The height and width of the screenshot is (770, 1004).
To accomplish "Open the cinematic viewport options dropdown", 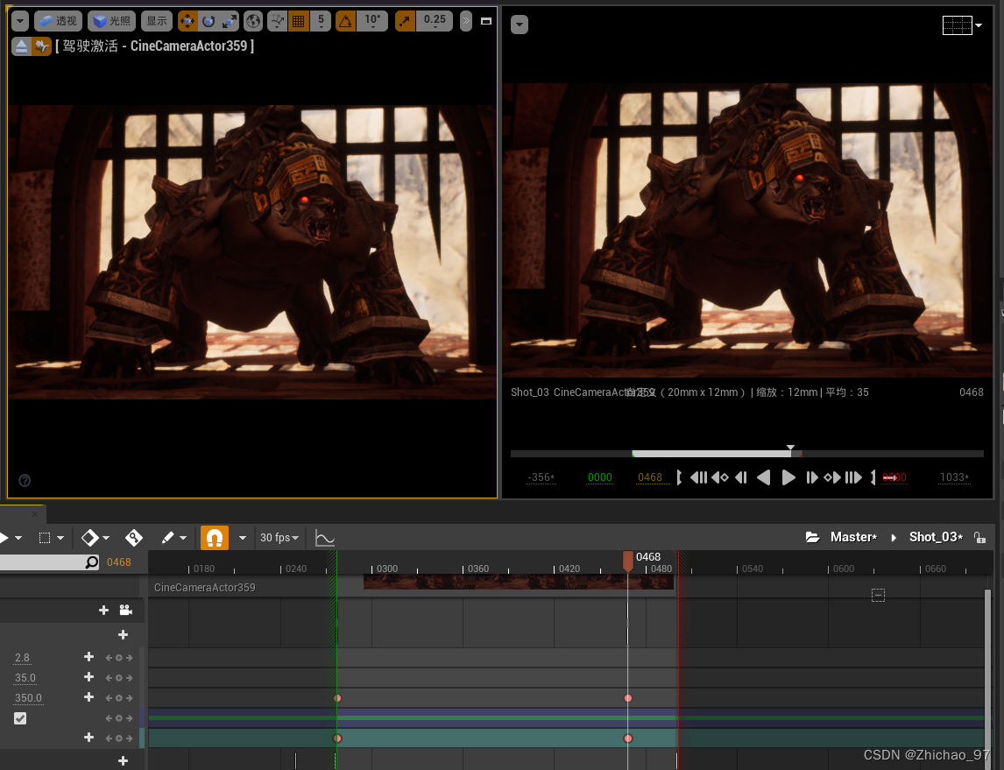I will pyautogui.click(x=520, y=25).
